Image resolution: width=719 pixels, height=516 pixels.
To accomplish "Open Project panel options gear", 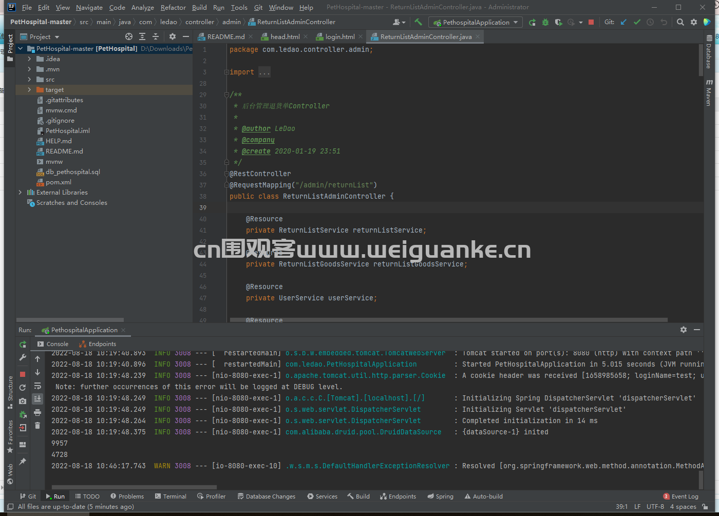I will click(173, 36).
